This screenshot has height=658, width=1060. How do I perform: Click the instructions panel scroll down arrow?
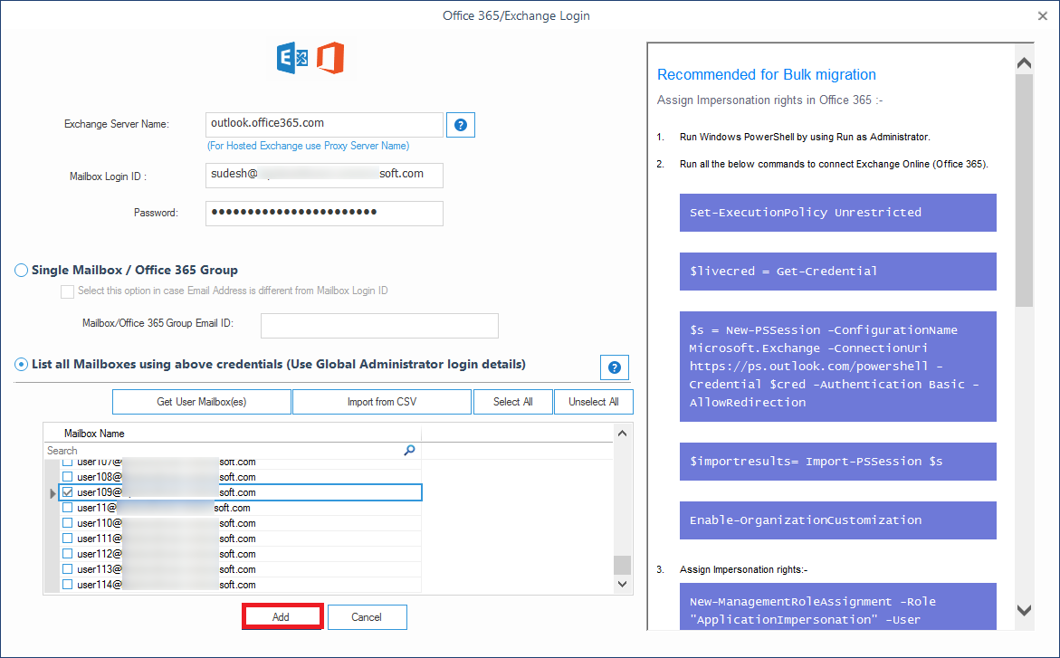(1024, 611)
